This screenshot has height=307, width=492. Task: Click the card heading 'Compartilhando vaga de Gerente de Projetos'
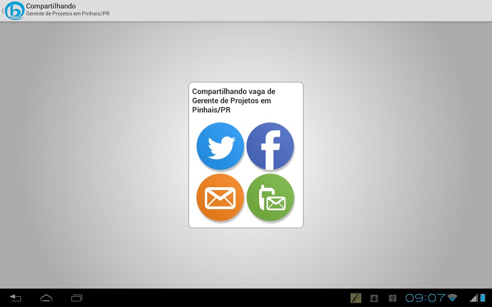tap(234, 101)
